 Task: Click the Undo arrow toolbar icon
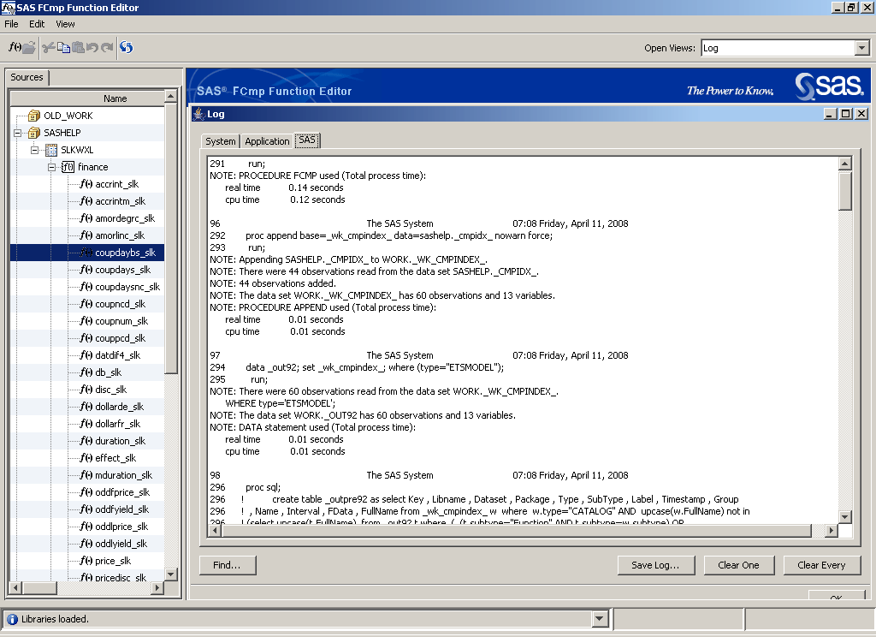92,48
